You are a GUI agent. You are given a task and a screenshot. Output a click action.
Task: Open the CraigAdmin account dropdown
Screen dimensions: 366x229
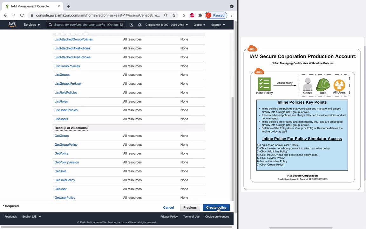pyautogui.click(x=167, y=24)
